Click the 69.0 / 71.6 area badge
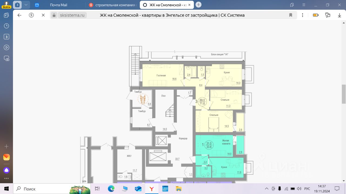Viewport: 346px width, 194px height. click(x=202, y=102)
